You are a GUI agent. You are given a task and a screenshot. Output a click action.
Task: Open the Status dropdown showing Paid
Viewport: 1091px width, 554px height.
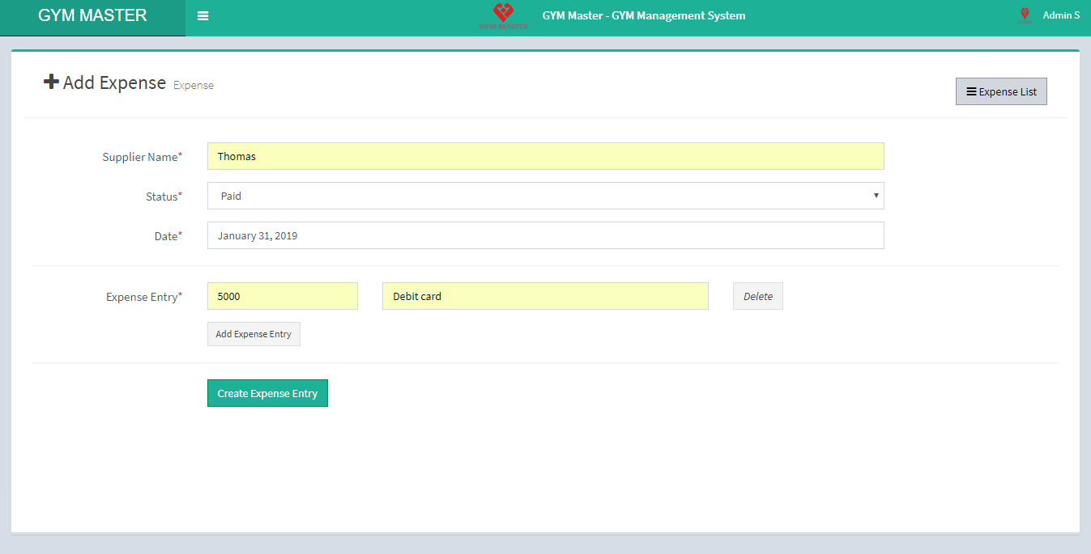coord(544,196)
